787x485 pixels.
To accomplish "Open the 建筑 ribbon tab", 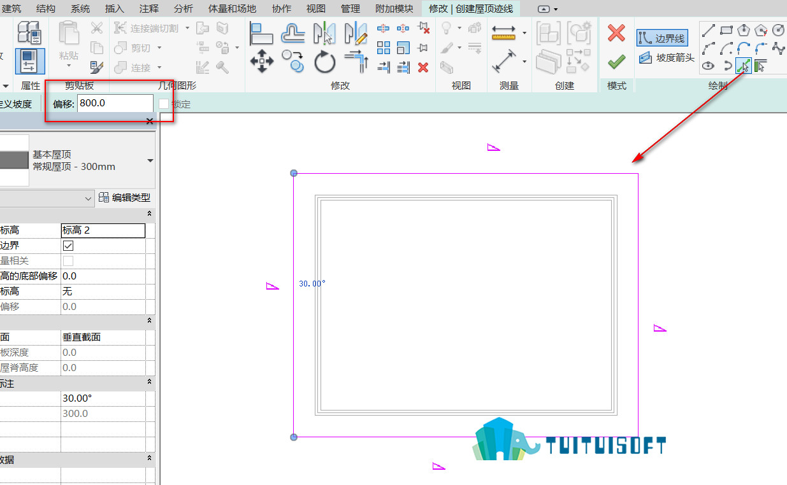I will [11, 9].
